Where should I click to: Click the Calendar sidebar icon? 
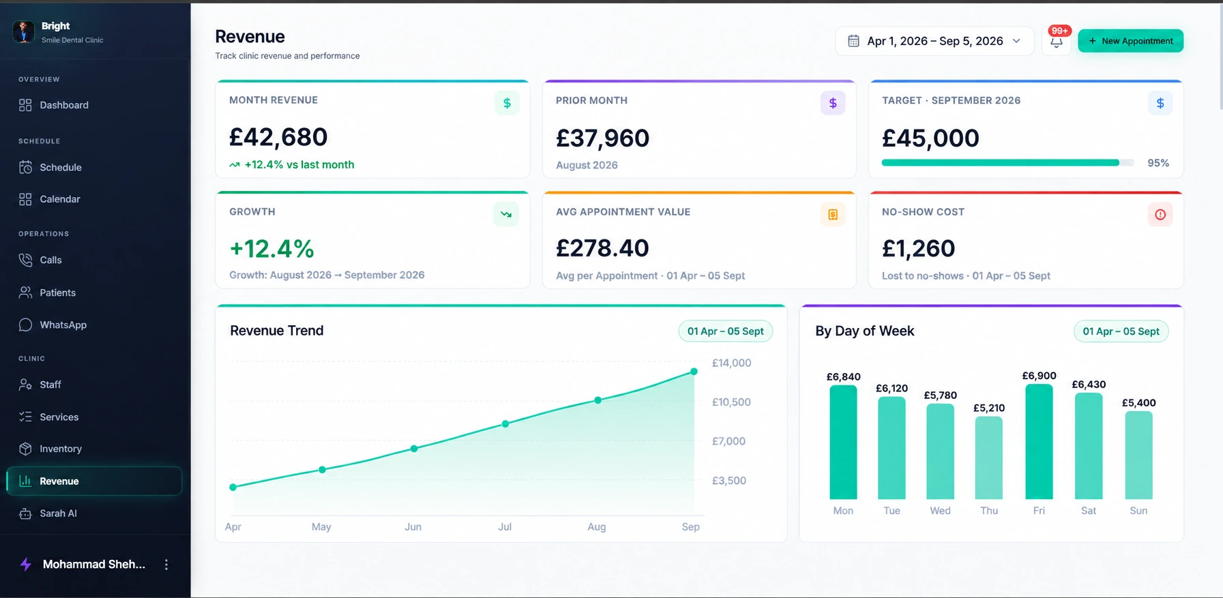pos(25,199)
